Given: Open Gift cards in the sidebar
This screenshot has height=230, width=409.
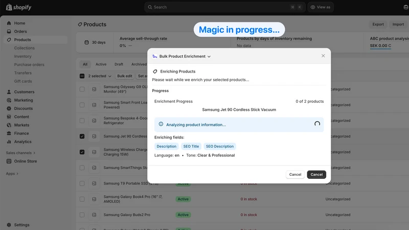Looking at the screenshot, I should click(x=23, y=81).
